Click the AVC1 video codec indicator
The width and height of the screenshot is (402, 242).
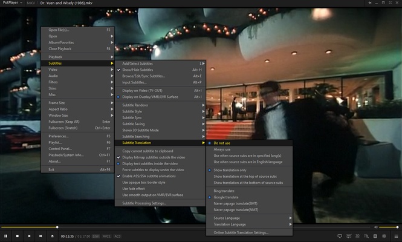(x=106, y=236)
